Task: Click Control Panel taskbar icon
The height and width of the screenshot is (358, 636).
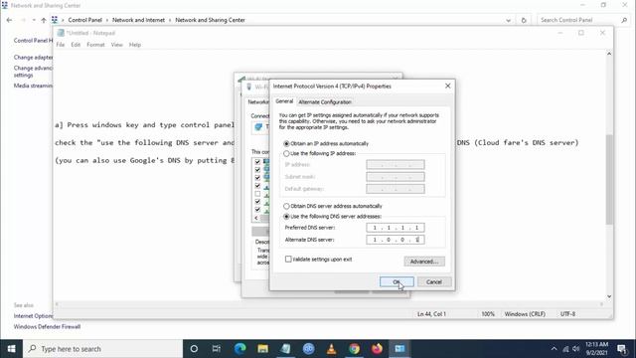Action: (399, 349)
